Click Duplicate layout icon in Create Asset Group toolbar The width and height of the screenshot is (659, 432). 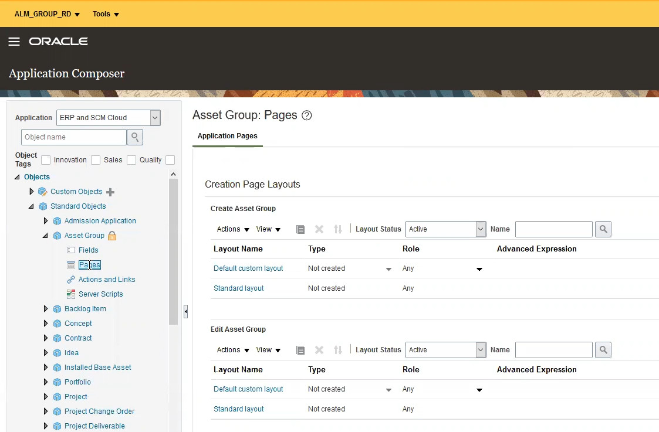tap(300, 229)
